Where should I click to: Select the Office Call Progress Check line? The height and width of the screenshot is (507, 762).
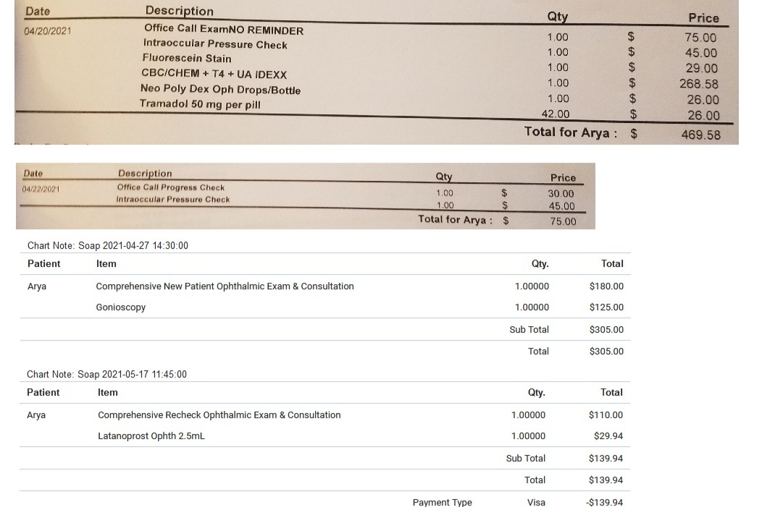pyautogui.click(x=171, y=187)
